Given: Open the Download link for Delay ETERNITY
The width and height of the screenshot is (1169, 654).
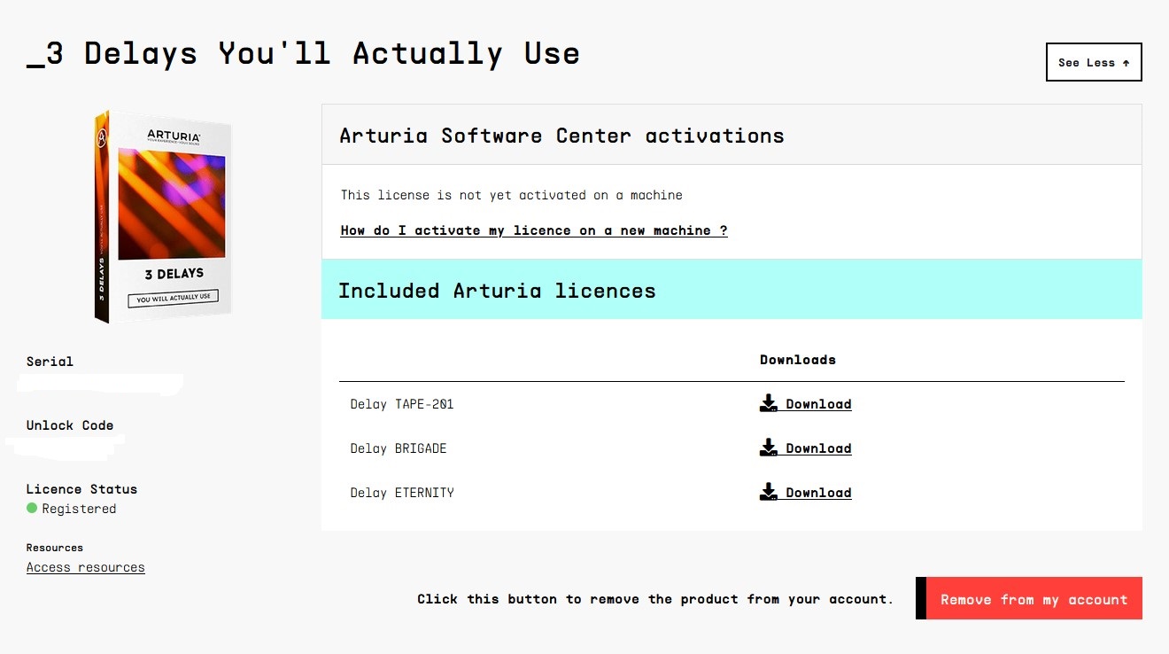Looking at the screenshot, I should pos(818,493).
